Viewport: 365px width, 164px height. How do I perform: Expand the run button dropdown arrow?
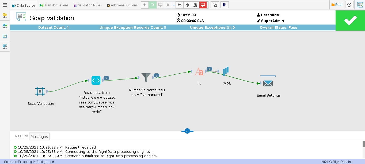(174, 5)
